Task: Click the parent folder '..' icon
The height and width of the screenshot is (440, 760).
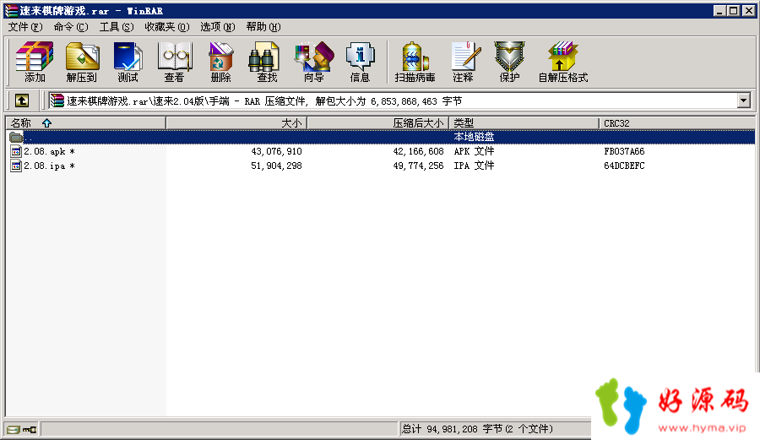Action: (16, 137)
